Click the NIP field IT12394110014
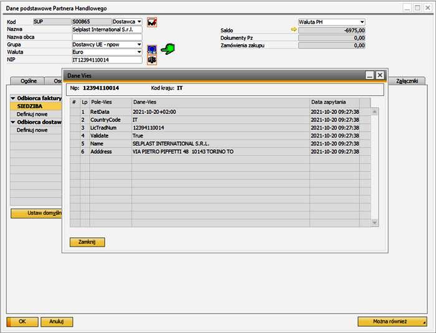Image resolution: width=436 pixels, height=333 pixels. pyautogui.click(x=107, y=60)
